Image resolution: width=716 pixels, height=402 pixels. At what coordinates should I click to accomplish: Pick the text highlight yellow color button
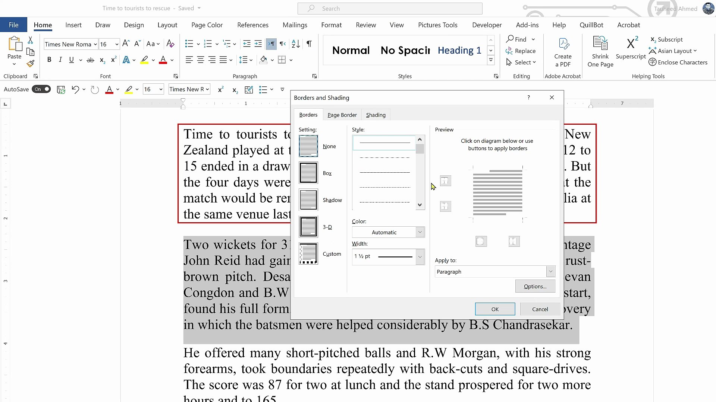[144, 60]
